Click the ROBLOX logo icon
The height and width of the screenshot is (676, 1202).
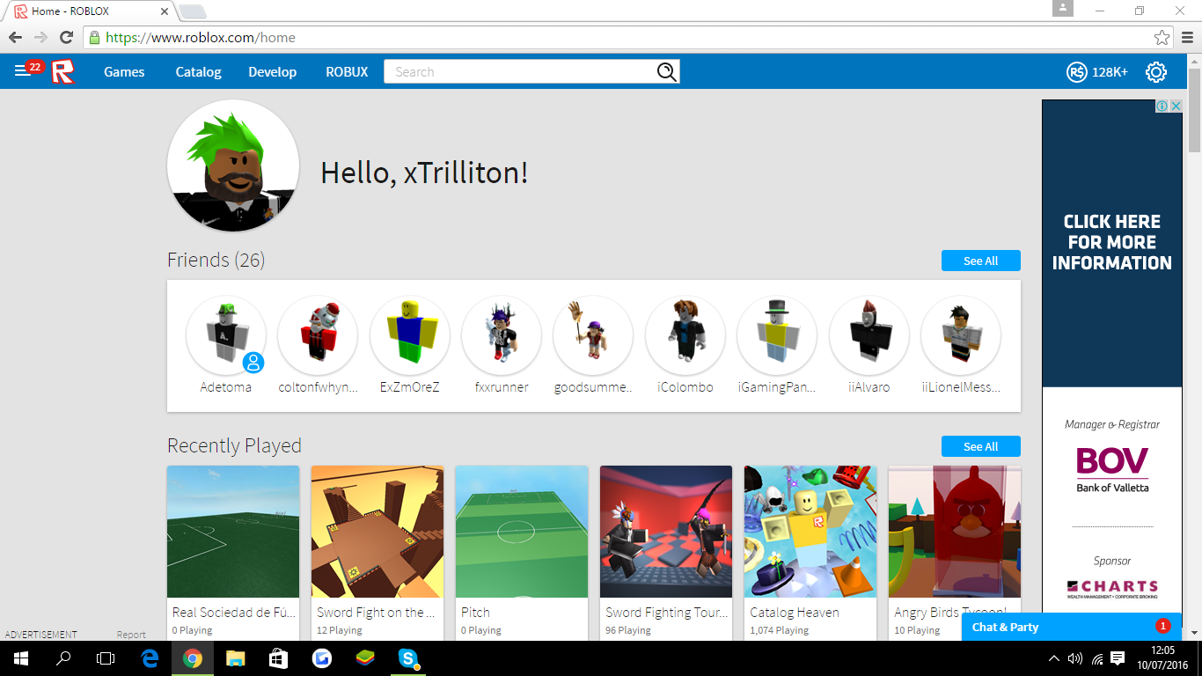[x=62, y=72]
